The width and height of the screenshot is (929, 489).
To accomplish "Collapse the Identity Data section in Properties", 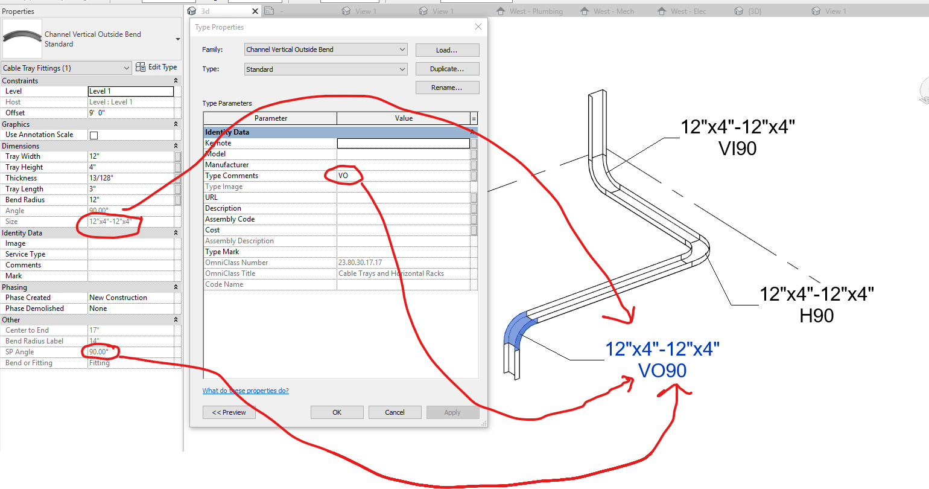I will (x=177, y=232).
